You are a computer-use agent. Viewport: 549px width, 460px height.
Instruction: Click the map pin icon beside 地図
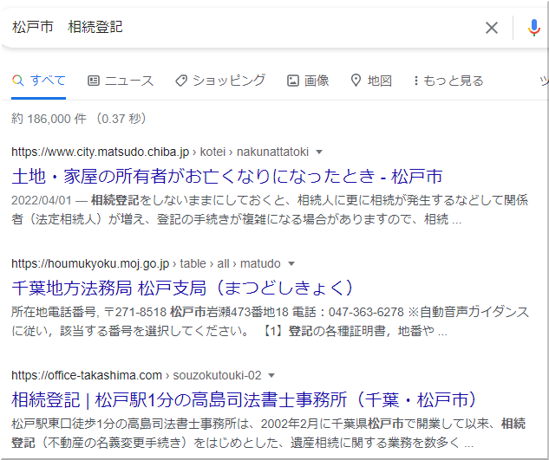point(356,81)
